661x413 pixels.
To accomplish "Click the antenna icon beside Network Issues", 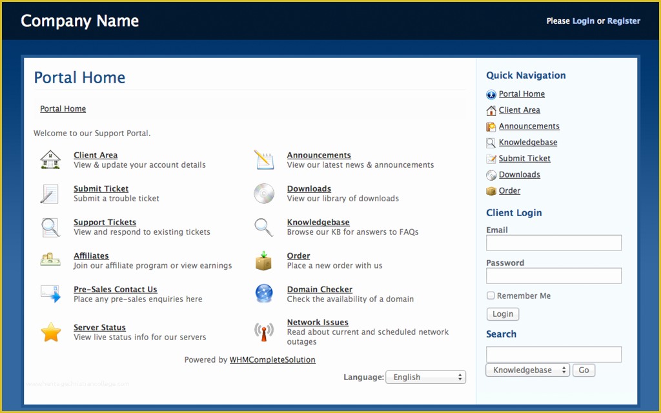I will click(264, 332).
